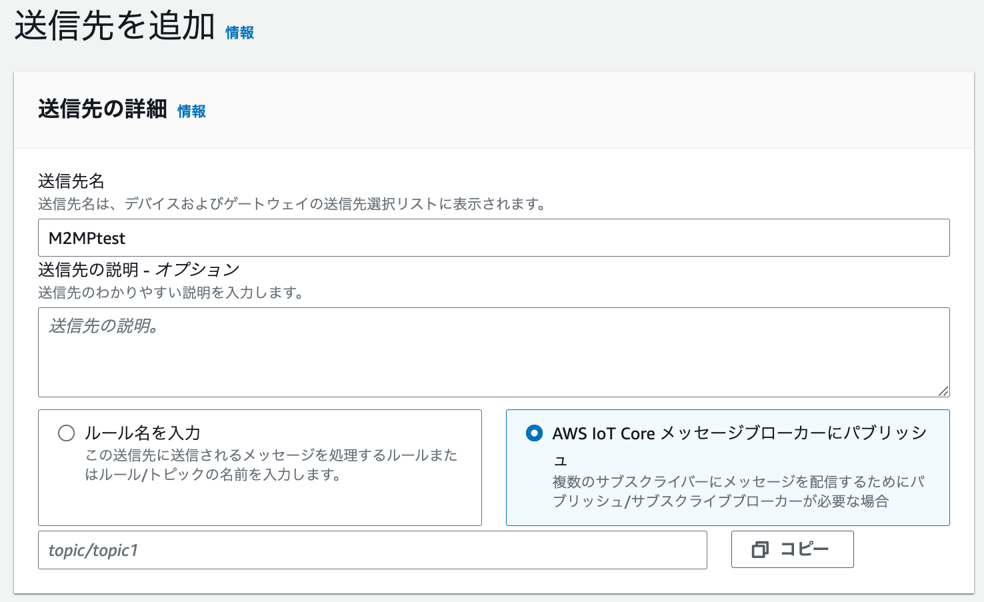Click the 送信先の詳細 section header
This screenshot has height=602, width=984.
click(103, 109)
